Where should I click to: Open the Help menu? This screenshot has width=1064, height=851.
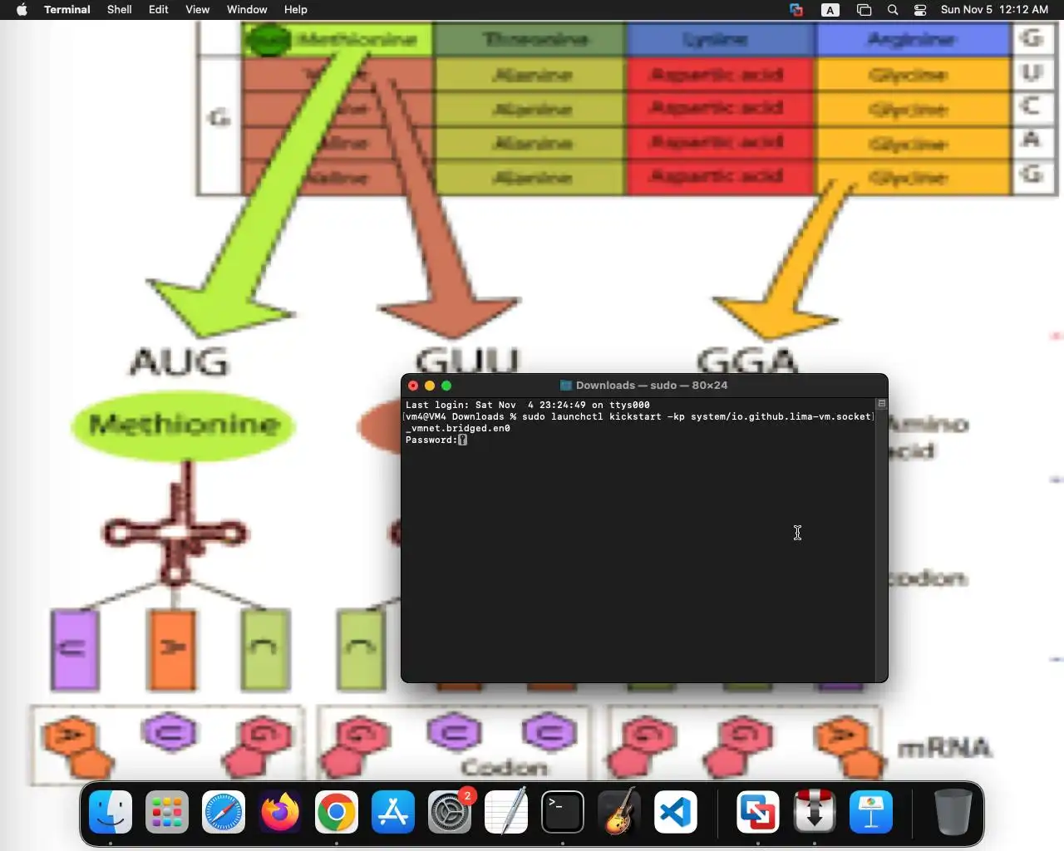point(296,9)
